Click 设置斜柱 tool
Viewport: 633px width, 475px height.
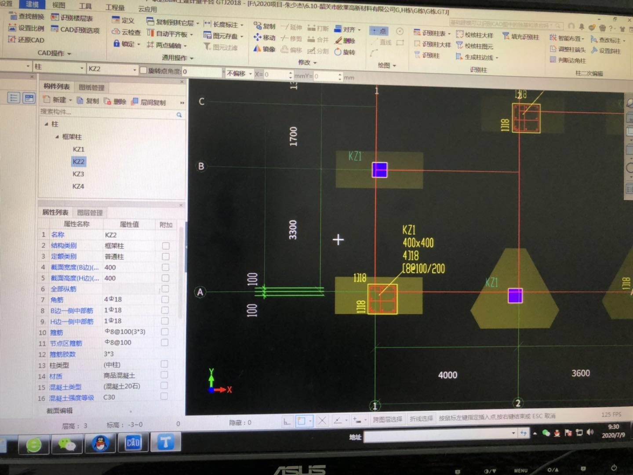point(605,51)
